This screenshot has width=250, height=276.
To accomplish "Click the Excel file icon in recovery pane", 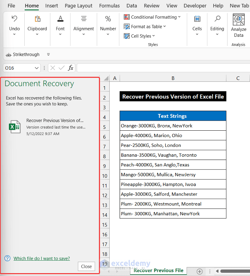I will (15, 127).
